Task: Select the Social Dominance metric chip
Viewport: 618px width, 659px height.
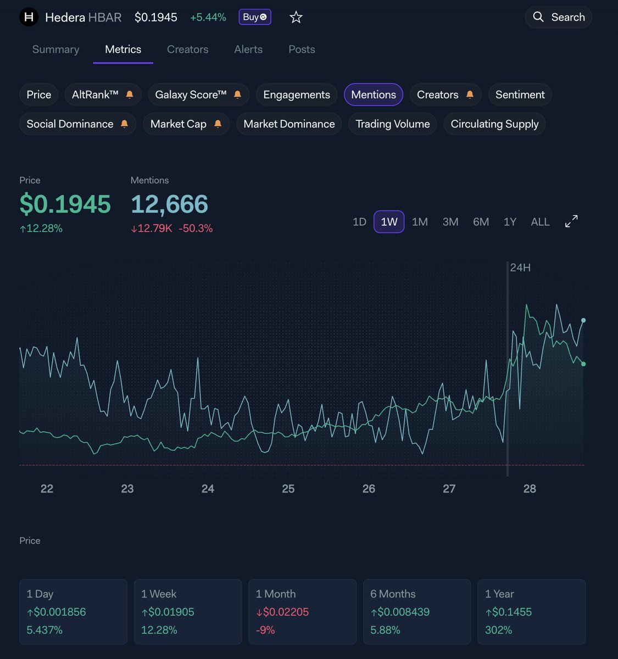Action: 77,124
